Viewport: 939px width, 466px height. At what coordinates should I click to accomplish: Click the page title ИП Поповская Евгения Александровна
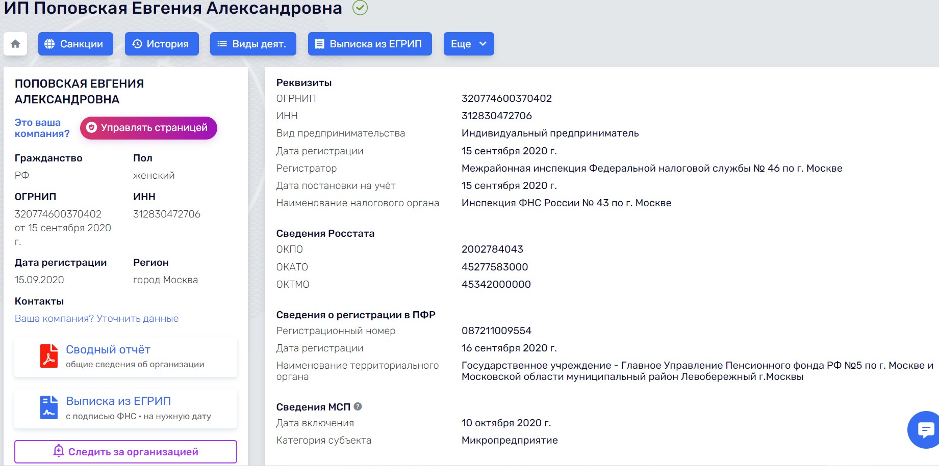[x=173, y=8]
